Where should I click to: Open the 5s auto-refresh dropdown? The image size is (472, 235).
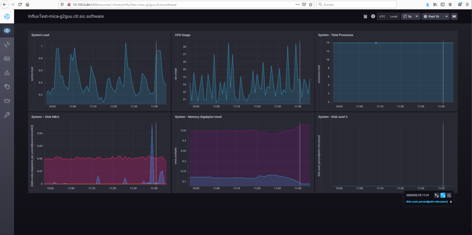tap(411, 16)
